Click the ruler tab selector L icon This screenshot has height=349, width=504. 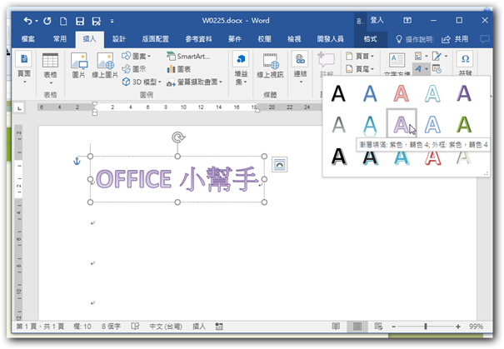pyautogui.click(x=19, y=108)
